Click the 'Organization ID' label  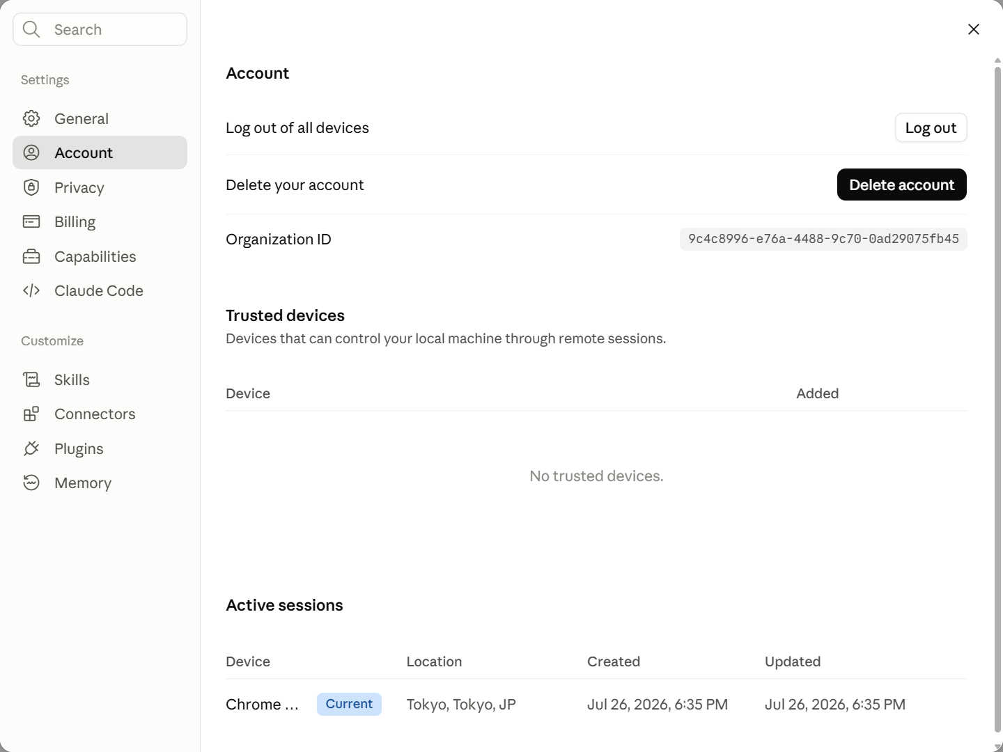(x=279, y=239)
